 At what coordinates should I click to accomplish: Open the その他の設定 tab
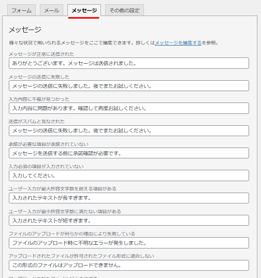point(124,10)
